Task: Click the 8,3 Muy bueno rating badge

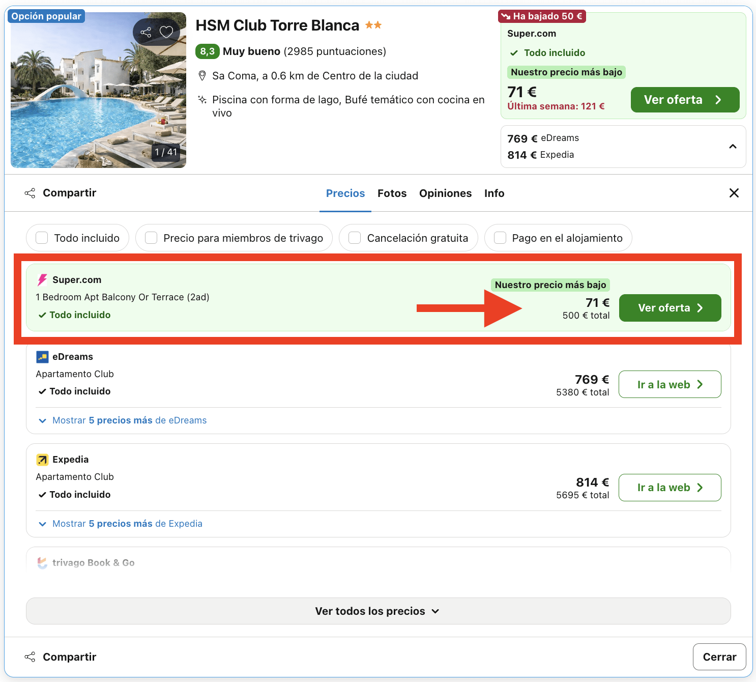Action: coord(207,51)
